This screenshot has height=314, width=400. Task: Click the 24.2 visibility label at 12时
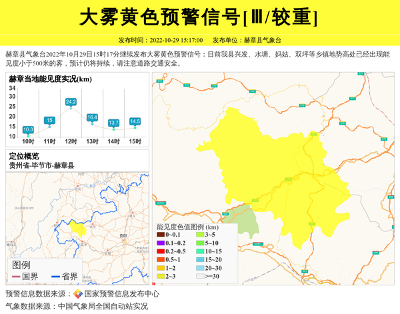point(71,102)
